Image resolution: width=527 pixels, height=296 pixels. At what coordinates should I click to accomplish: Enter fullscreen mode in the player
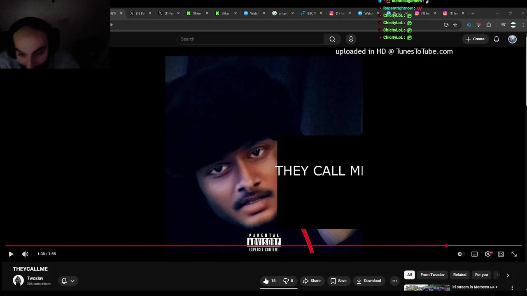[x=514, y=254]
